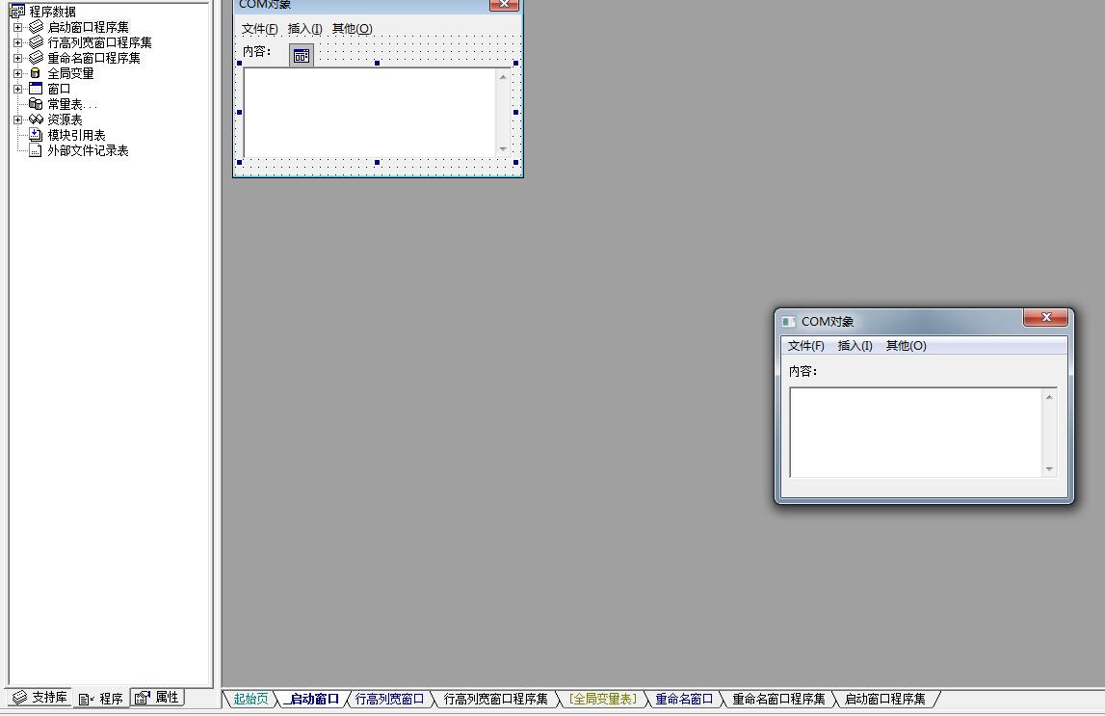Open the 属性 panel tab
This screenshot has height=716, width=1105.
click(158, 698)
